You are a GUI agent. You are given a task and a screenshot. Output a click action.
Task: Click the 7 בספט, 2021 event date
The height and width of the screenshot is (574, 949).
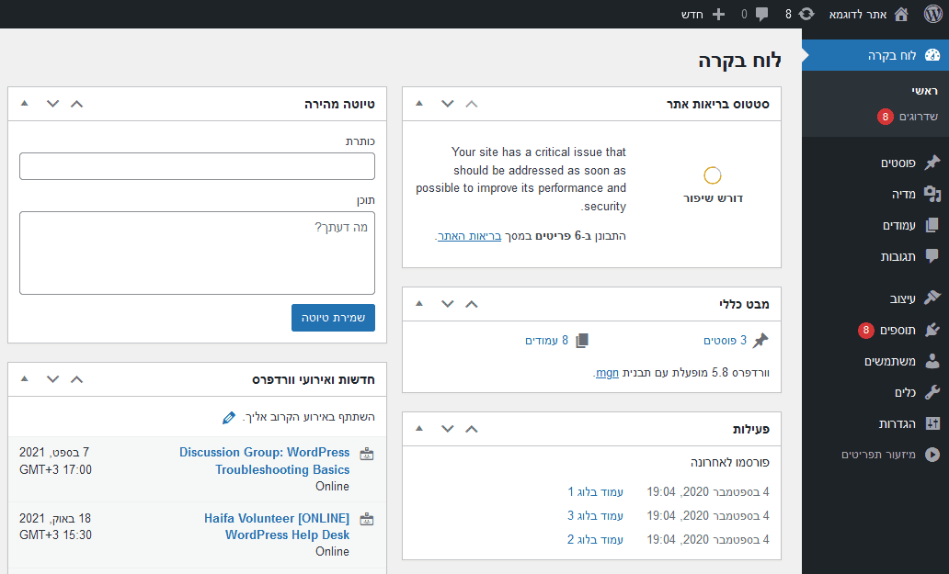tap(54, 453)
